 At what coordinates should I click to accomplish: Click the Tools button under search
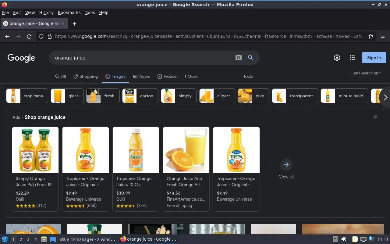click(x=248, y=76)
